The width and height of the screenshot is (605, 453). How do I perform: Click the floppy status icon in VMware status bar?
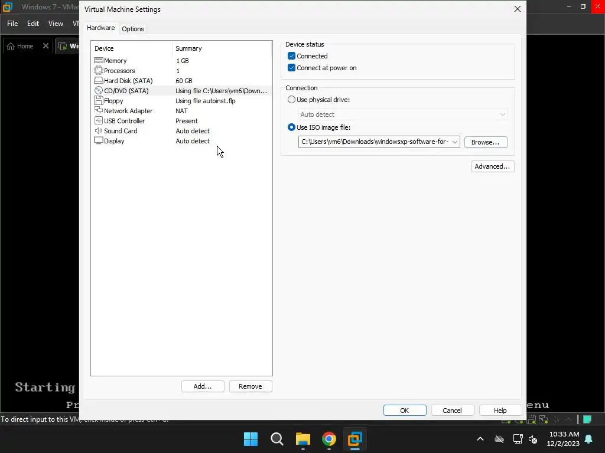tap(531, 419)
